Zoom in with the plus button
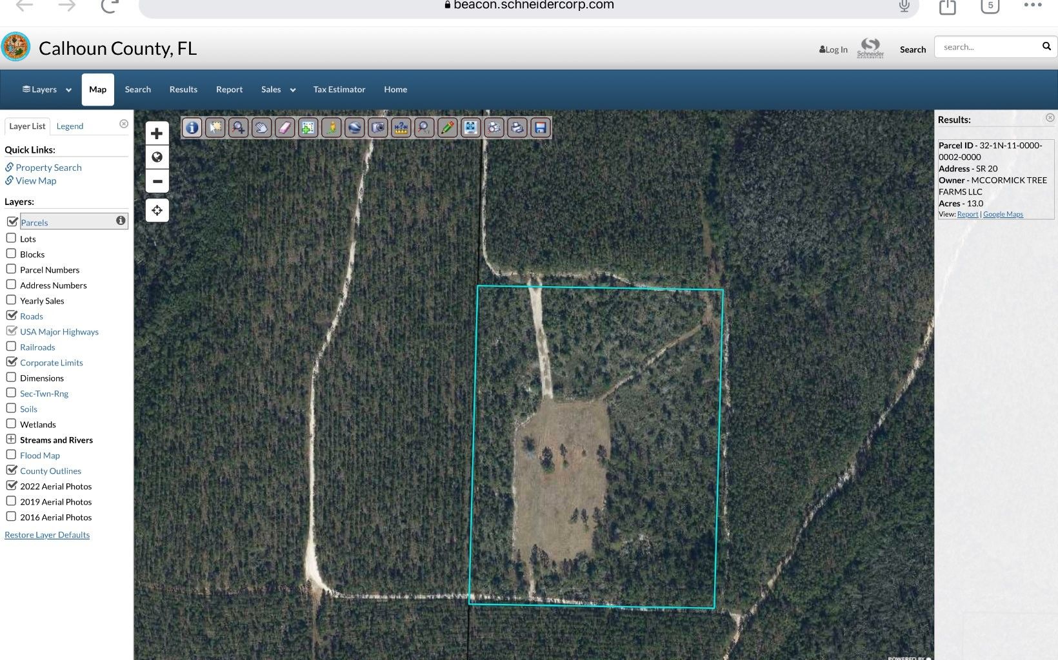Screen dimensions: 1058x660 pyautogui.click(x=157, y=133)
